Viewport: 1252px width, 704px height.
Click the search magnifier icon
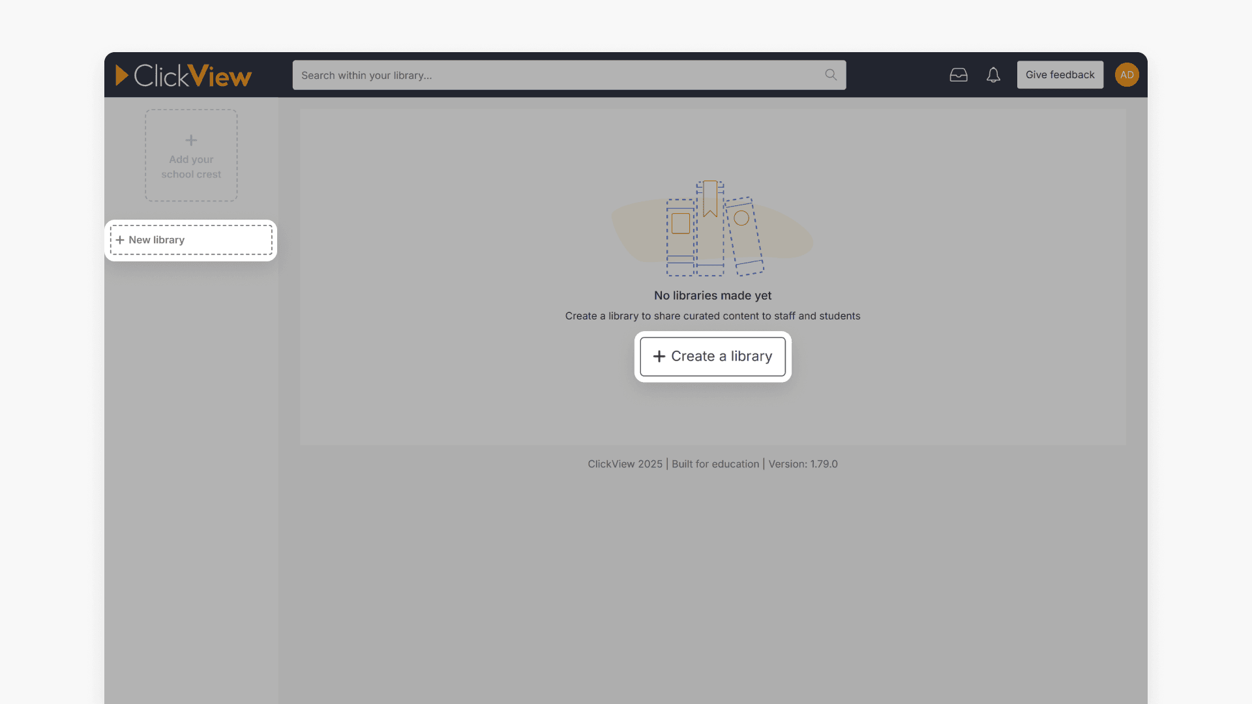click(x=830, y=74)
